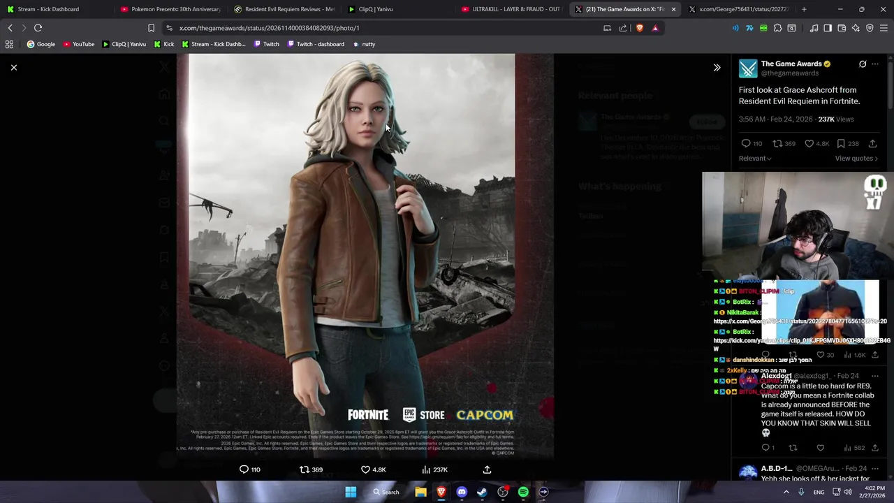The width and height of the screenshot is (894, 503).
Task: Open reply icon below the photo
Action: coord(244,469)
